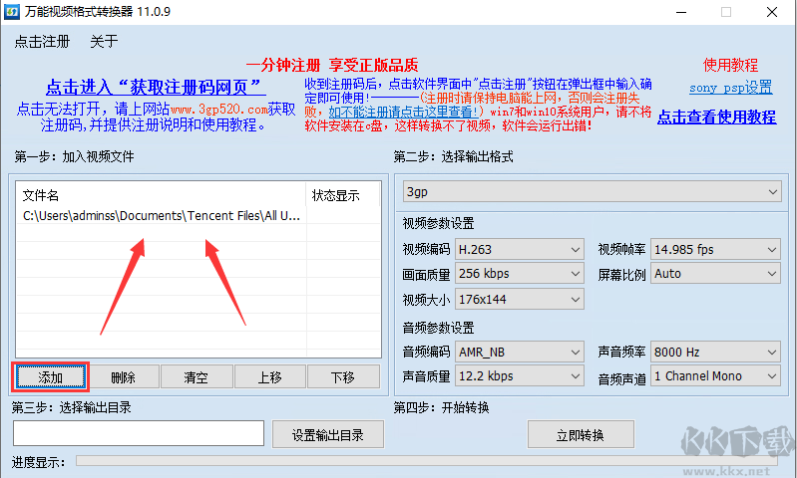797x478 pixels.
Task: Click the 添加 button
Action: pyautogui.click(x=50, y=377)
